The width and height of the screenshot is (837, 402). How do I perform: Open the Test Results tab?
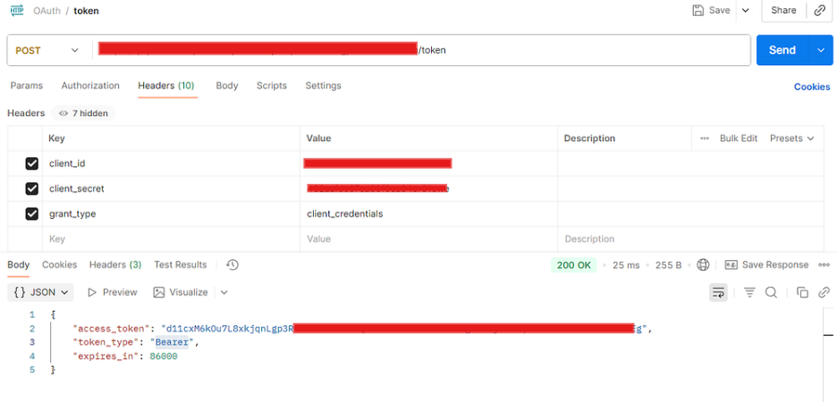point(180,264)
